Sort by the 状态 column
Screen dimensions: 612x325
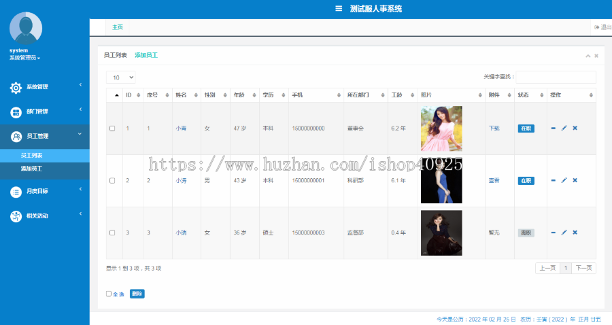point(530,95)
